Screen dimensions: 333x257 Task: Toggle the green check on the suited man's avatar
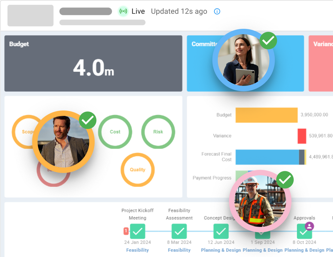[x=87, y=120]
